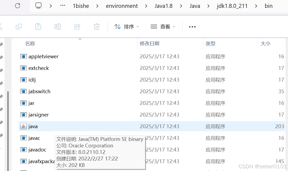Select the java file with coffee icon

[152, 126]
